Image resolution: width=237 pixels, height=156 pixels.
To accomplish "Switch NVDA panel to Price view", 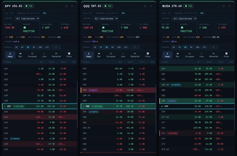I will coord(226,55).
